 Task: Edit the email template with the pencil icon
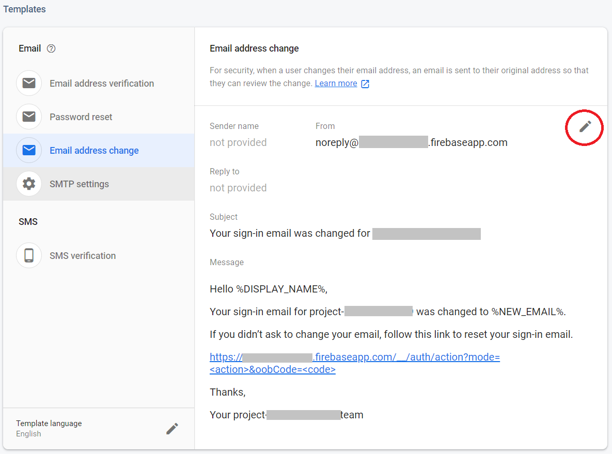(x=585, y=126)
